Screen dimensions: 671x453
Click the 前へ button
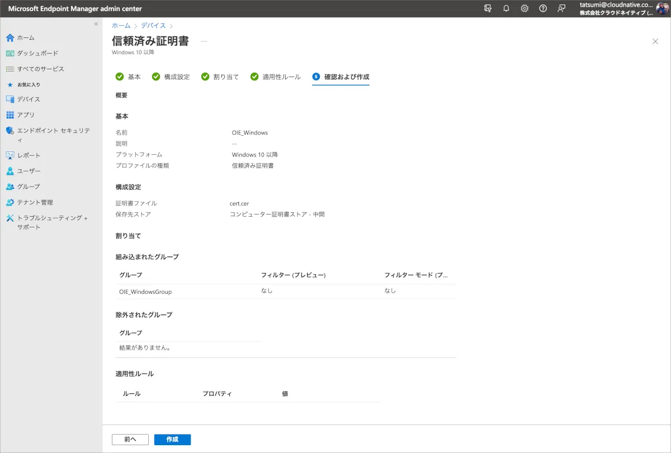click(x=130, y=440)
